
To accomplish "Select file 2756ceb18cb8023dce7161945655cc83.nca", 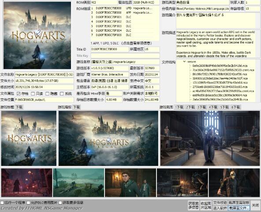I will [220, 87].
